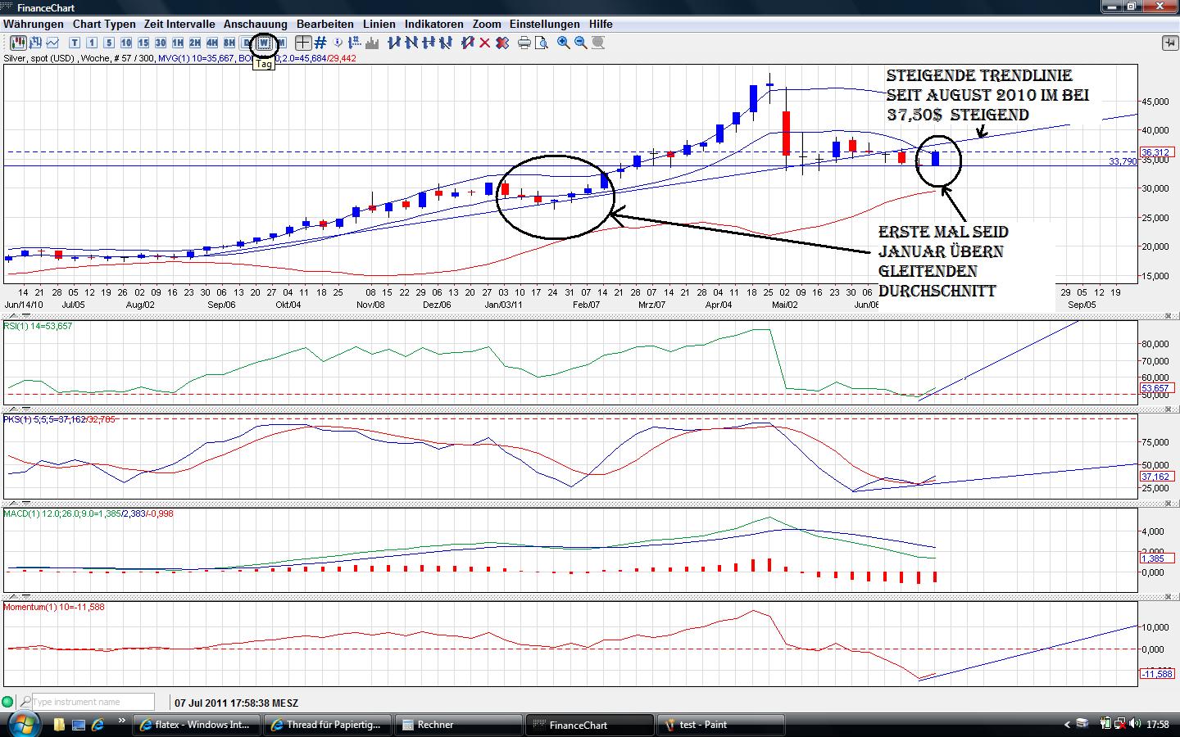1180x737 pixels.
Task: Open the quick launch folder icon
Action: pos(59,725)
